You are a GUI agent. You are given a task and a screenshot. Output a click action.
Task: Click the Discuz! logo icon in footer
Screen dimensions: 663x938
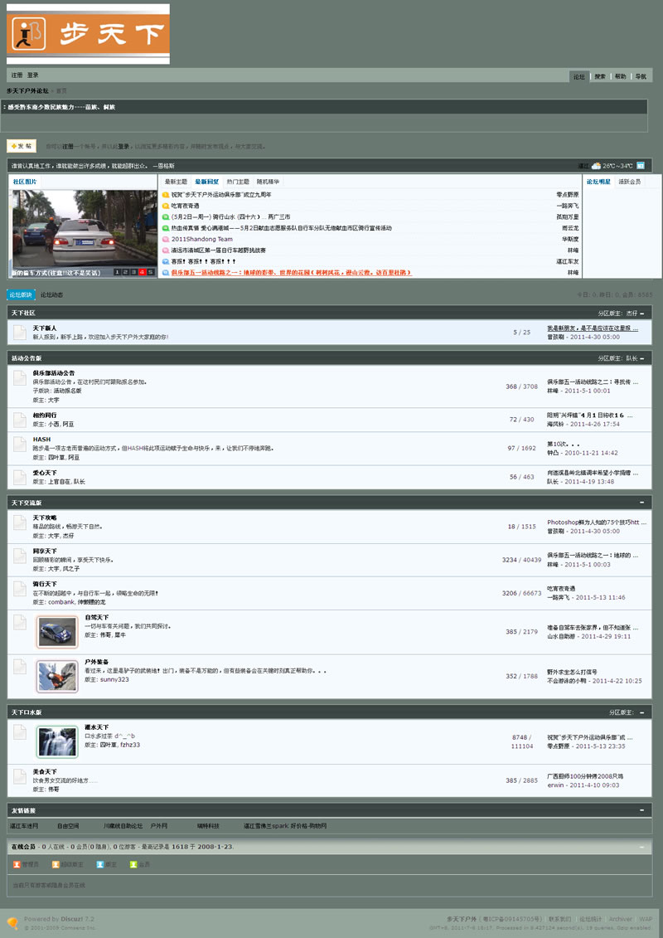click(x=12, y=922)
